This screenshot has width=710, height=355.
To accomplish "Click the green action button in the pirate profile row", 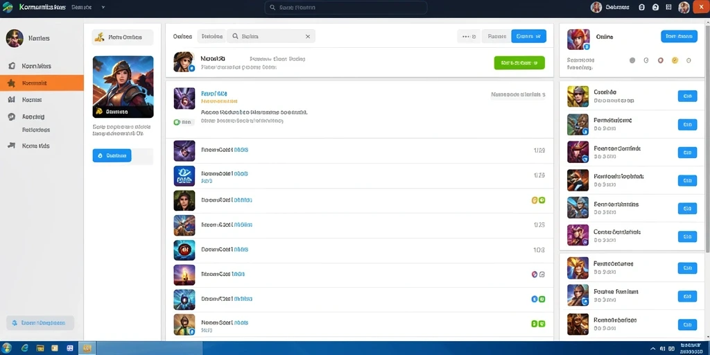I will 519,63.
